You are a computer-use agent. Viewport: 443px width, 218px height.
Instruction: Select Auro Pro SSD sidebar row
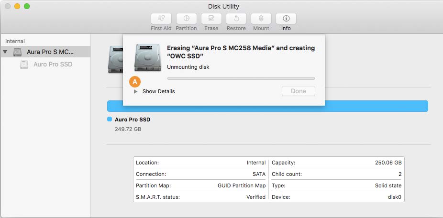coord(45,65)
